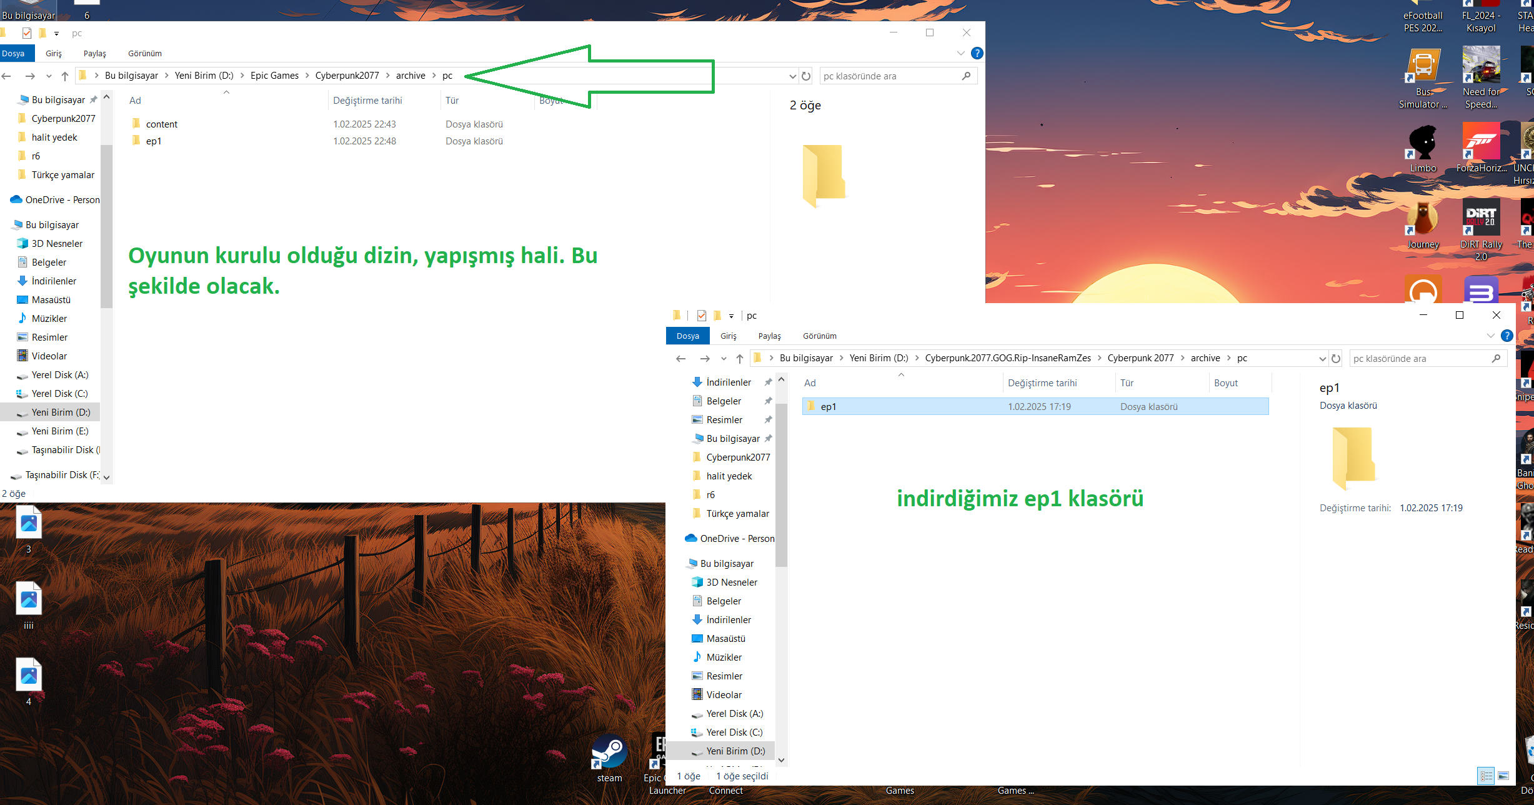Select the ep1 folder in lower window
This screenshot has width=1534, height=805.
(x=829, y=407)
